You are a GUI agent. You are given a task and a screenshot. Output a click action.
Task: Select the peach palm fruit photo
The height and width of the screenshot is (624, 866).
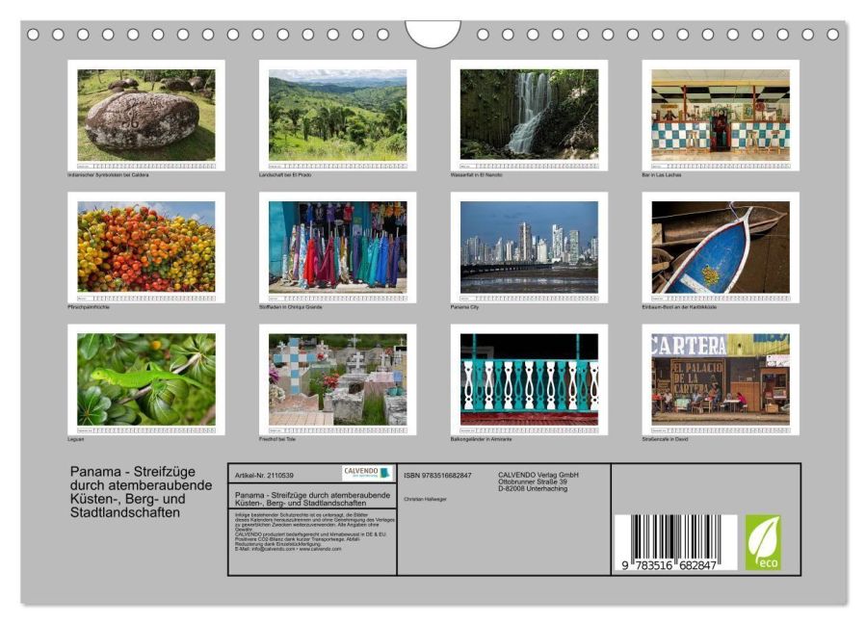coord(146,247)
